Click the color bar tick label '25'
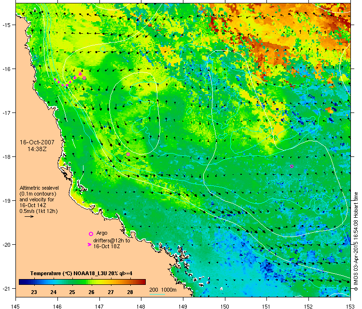 pos(72,292)
